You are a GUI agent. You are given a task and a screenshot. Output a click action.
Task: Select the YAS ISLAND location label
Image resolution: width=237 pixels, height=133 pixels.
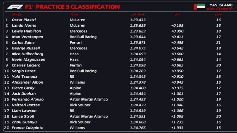click(219, 5)
